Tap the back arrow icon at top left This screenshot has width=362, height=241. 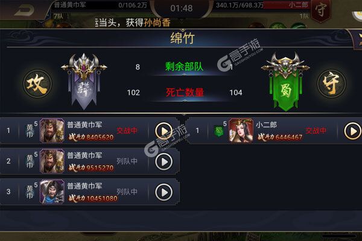(24, 10)
